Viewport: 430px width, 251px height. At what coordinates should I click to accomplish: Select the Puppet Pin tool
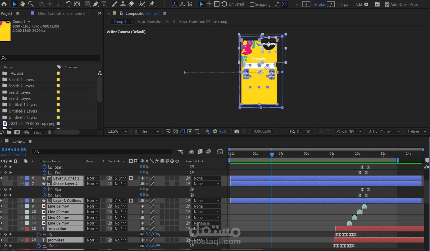pos(152,4)
